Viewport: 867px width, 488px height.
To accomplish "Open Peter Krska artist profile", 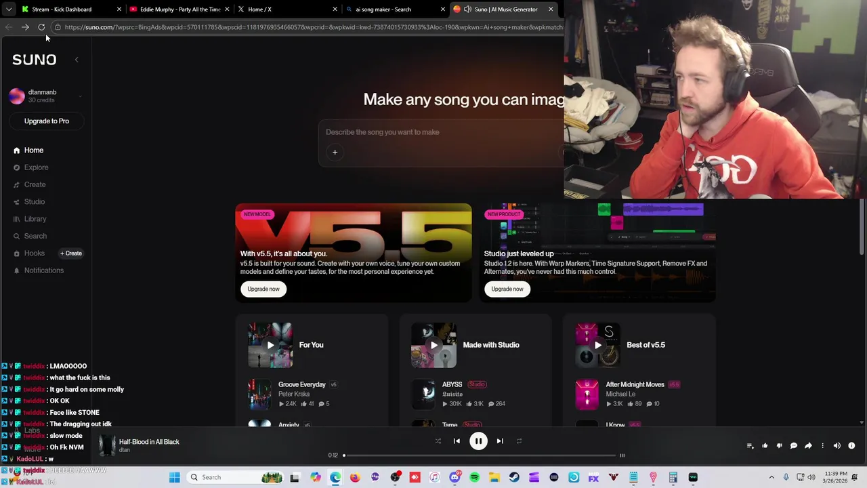I will (294, 394).
